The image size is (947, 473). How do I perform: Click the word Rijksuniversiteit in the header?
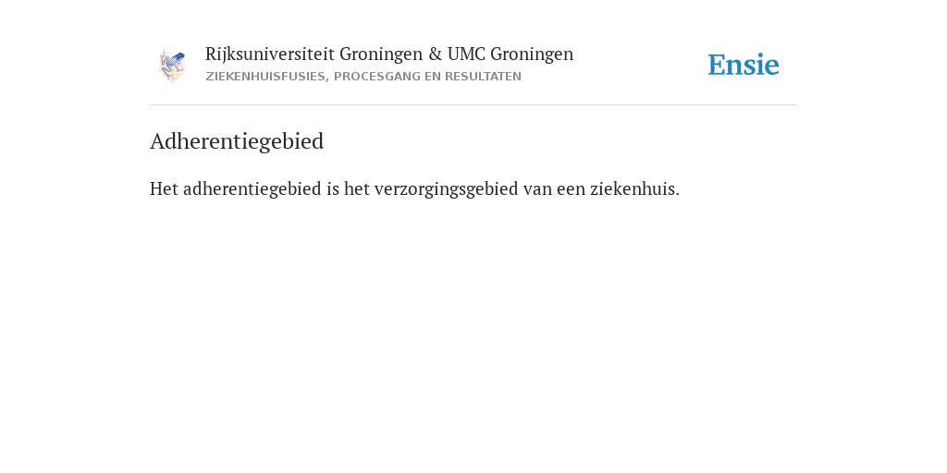coord(269,55)
